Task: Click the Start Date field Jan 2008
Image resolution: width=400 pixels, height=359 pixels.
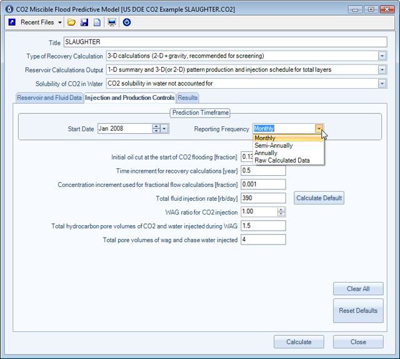Action: [x=124, y=128]
